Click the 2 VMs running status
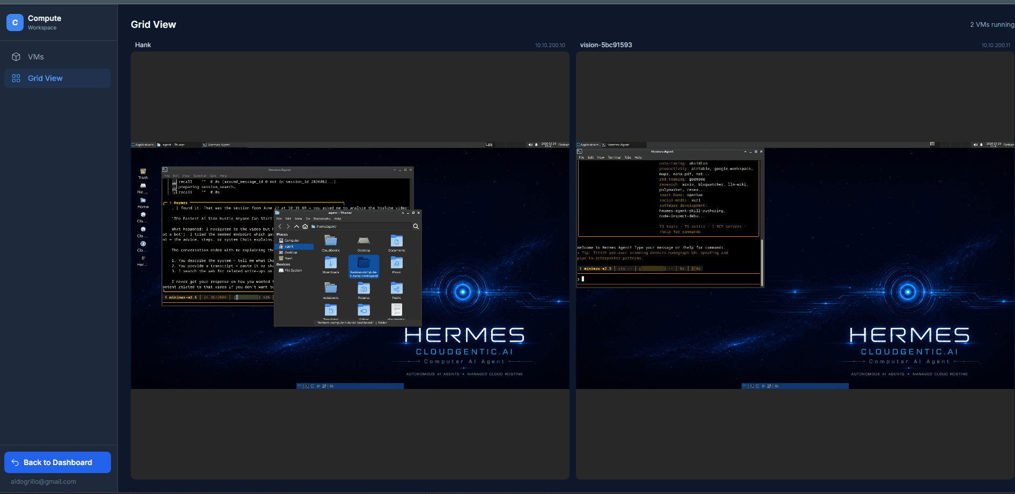 [x=992, y=25]
